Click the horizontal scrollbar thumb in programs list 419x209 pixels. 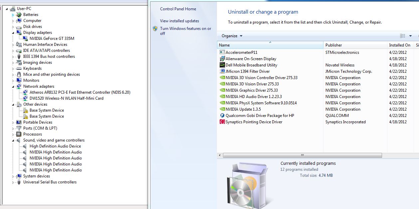303,155
